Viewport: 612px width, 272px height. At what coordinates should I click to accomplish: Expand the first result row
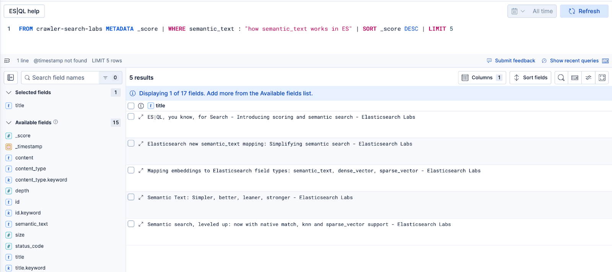pyautogui.click(x=141, y=117)
